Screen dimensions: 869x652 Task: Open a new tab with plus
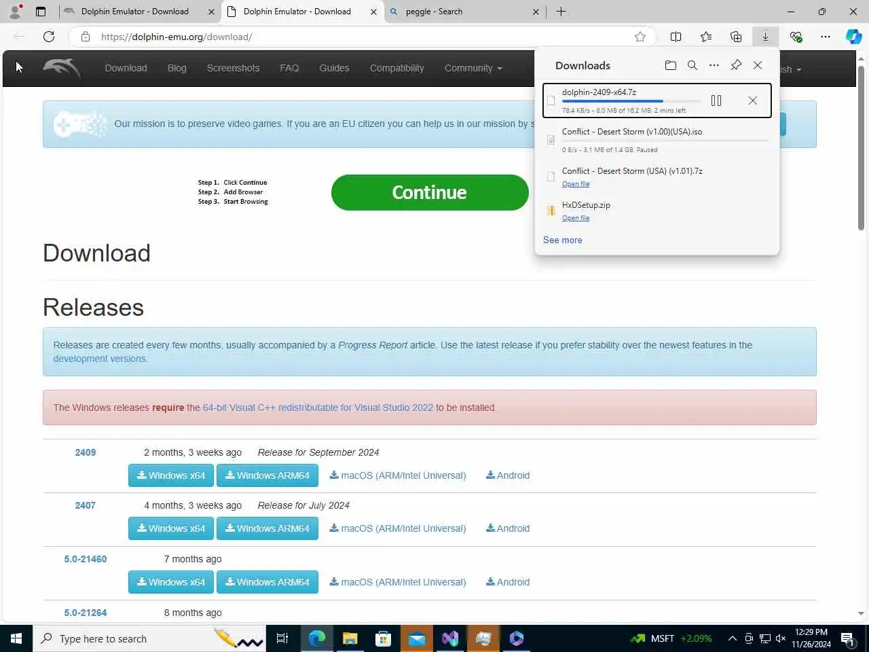point(561,12)
